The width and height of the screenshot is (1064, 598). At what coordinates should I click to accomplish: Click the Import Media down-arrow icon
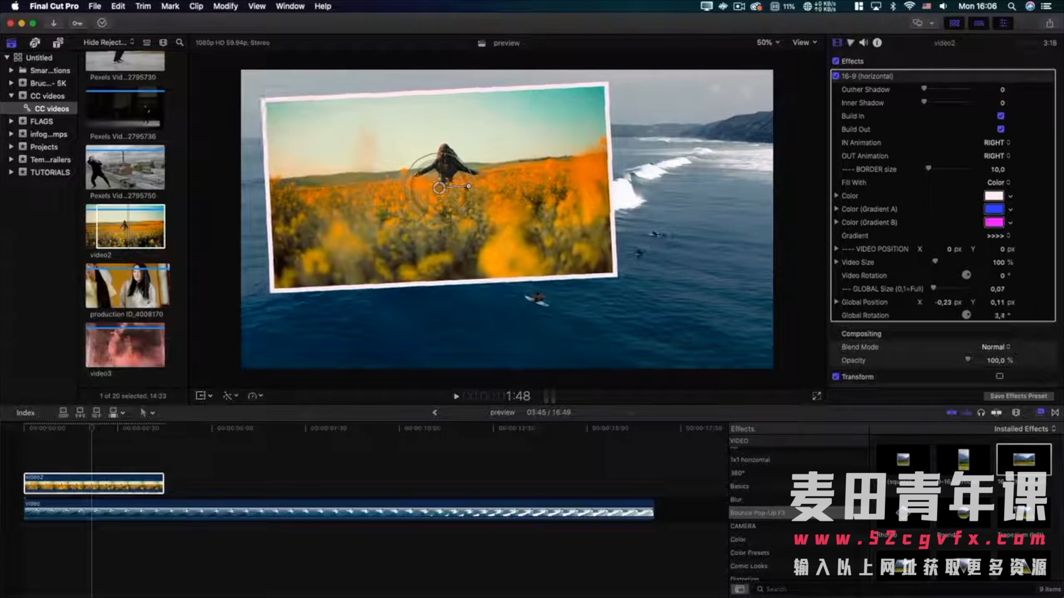(x=54, y=23)
